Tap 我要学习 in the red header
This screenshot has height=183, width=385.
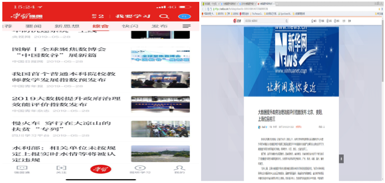[x=133, y=16]
